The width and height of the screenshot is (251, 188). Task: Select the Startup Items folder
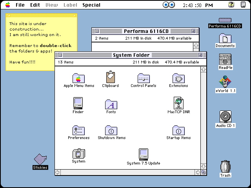coord(178,130)
